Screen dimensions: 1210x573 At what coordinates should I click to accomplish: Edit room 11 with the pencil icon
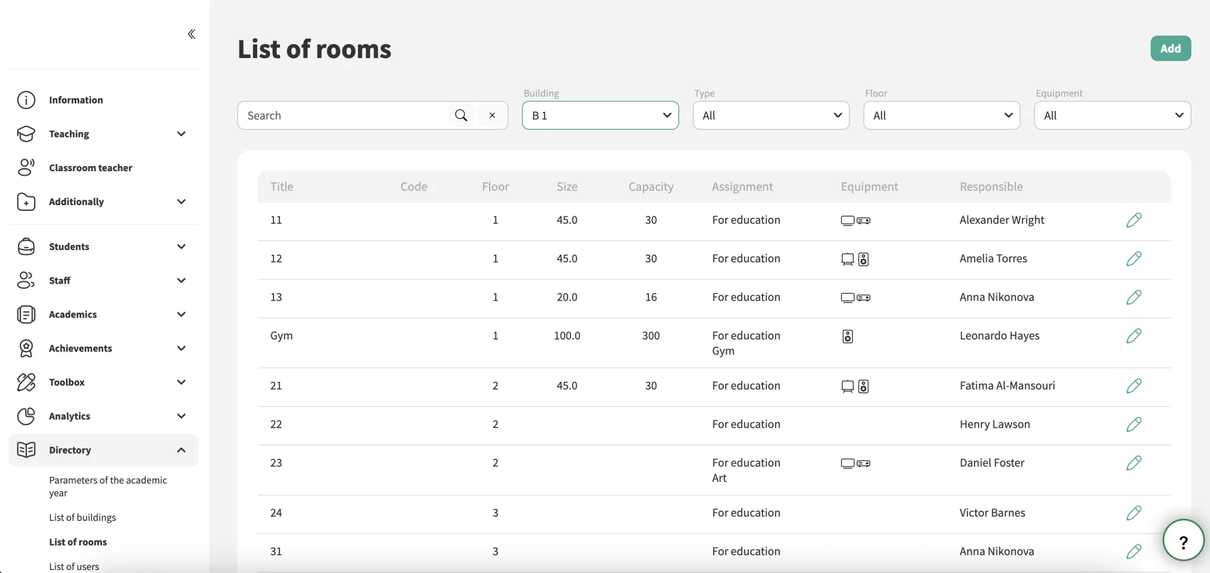1134,220
